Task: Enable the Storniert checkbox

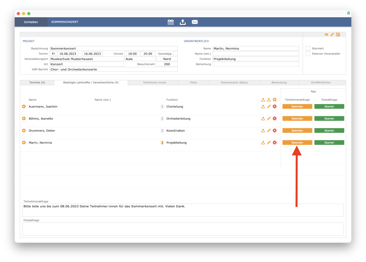Action: (308, 48)
